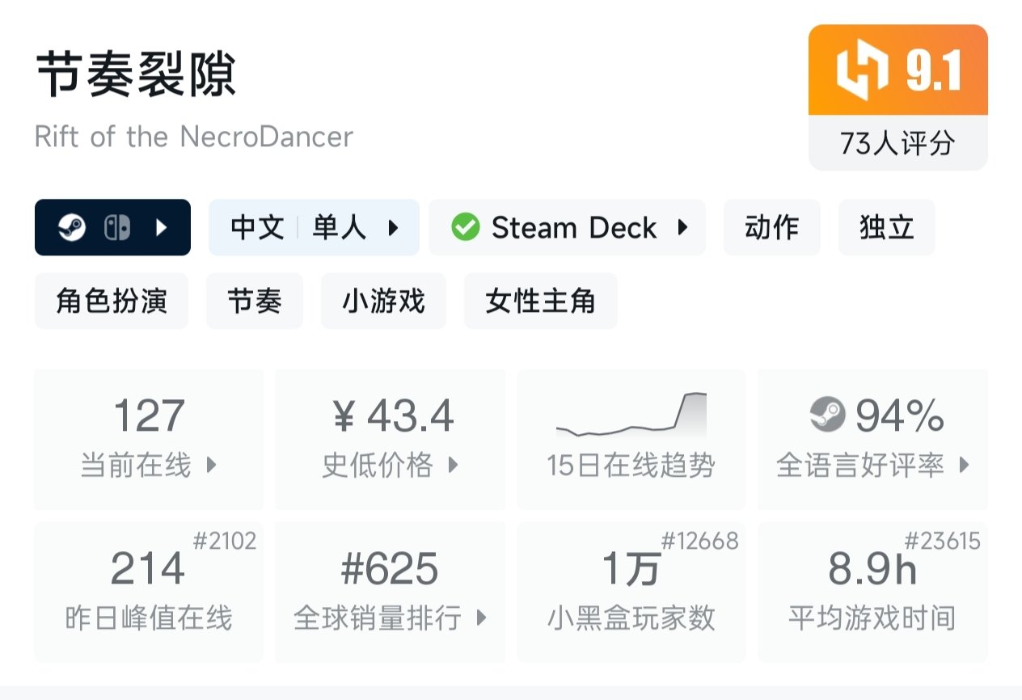Select the 独立 tag

point(886,228)
